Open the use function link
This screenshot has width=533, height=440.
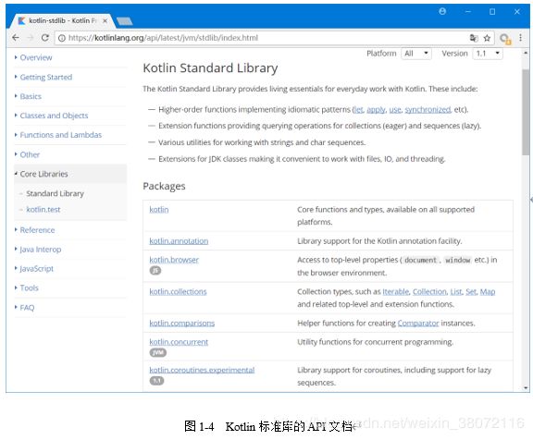coord(395,110)
